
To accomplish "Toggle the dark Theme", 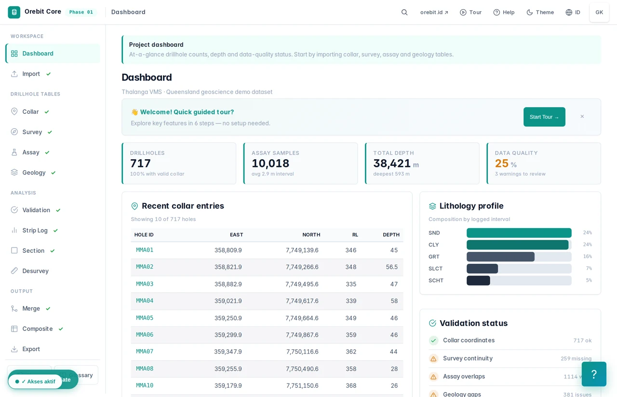I will pyautogui.click(x=540, y=12).
